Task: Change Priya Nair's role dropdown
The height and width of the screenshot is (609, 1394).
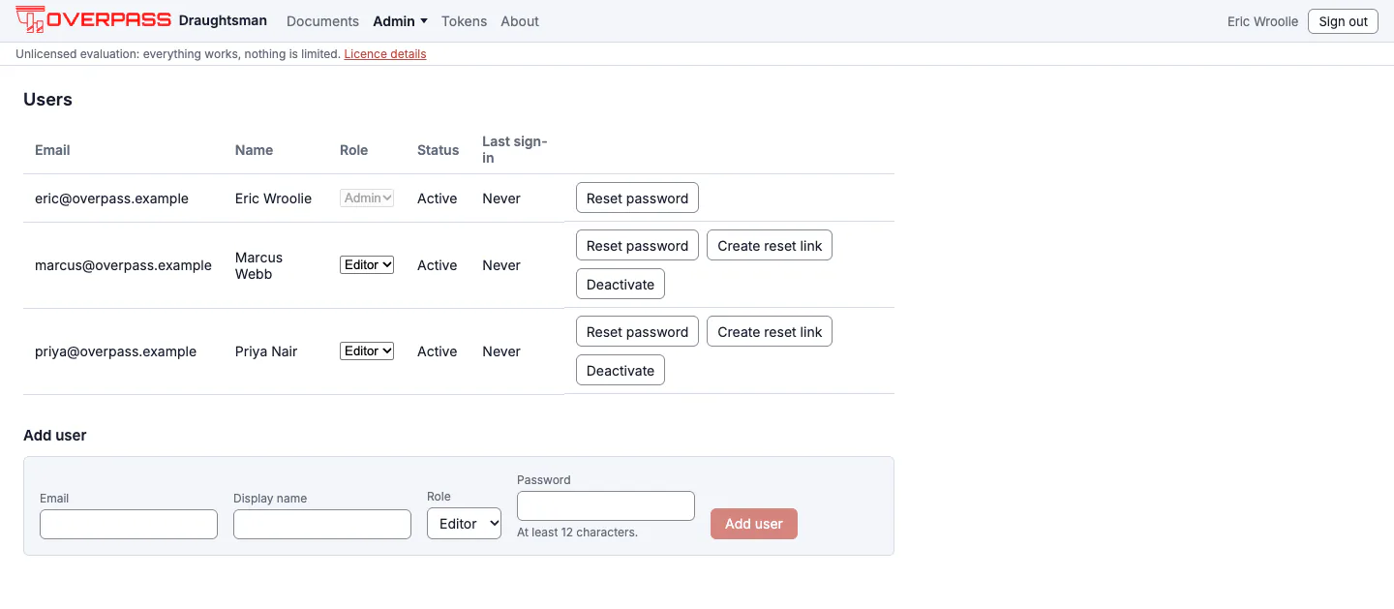Action: point(367,350)
